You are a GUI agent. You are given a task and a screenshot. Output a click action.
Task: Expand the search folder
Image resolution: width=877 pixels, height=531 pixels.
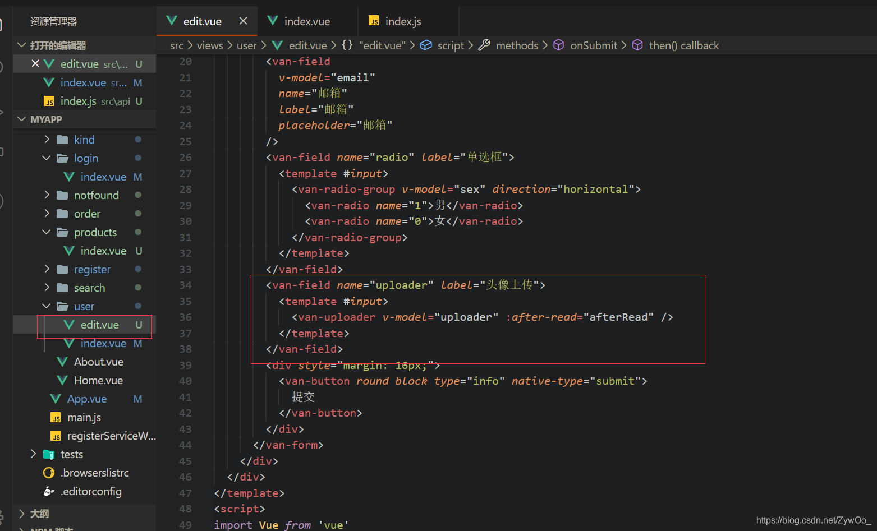pos(47,287)
